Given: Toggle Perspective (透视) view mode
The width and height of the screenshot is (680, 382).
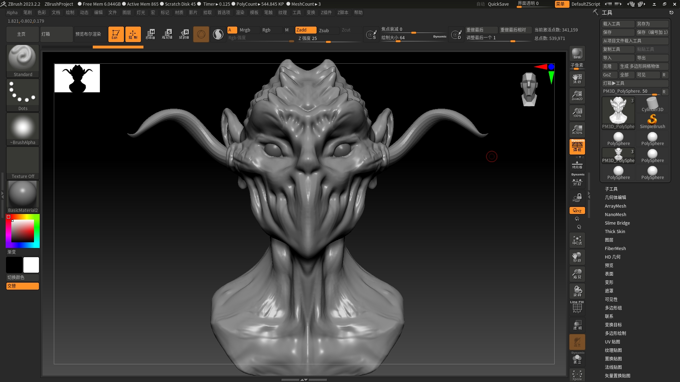Looking at the screenshot, I should (x=577, y=147).
